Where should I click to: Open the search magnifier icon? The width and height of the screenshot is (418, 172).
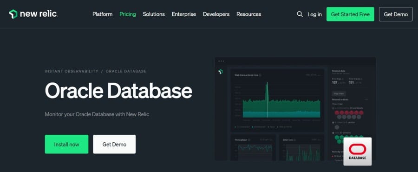300,14
